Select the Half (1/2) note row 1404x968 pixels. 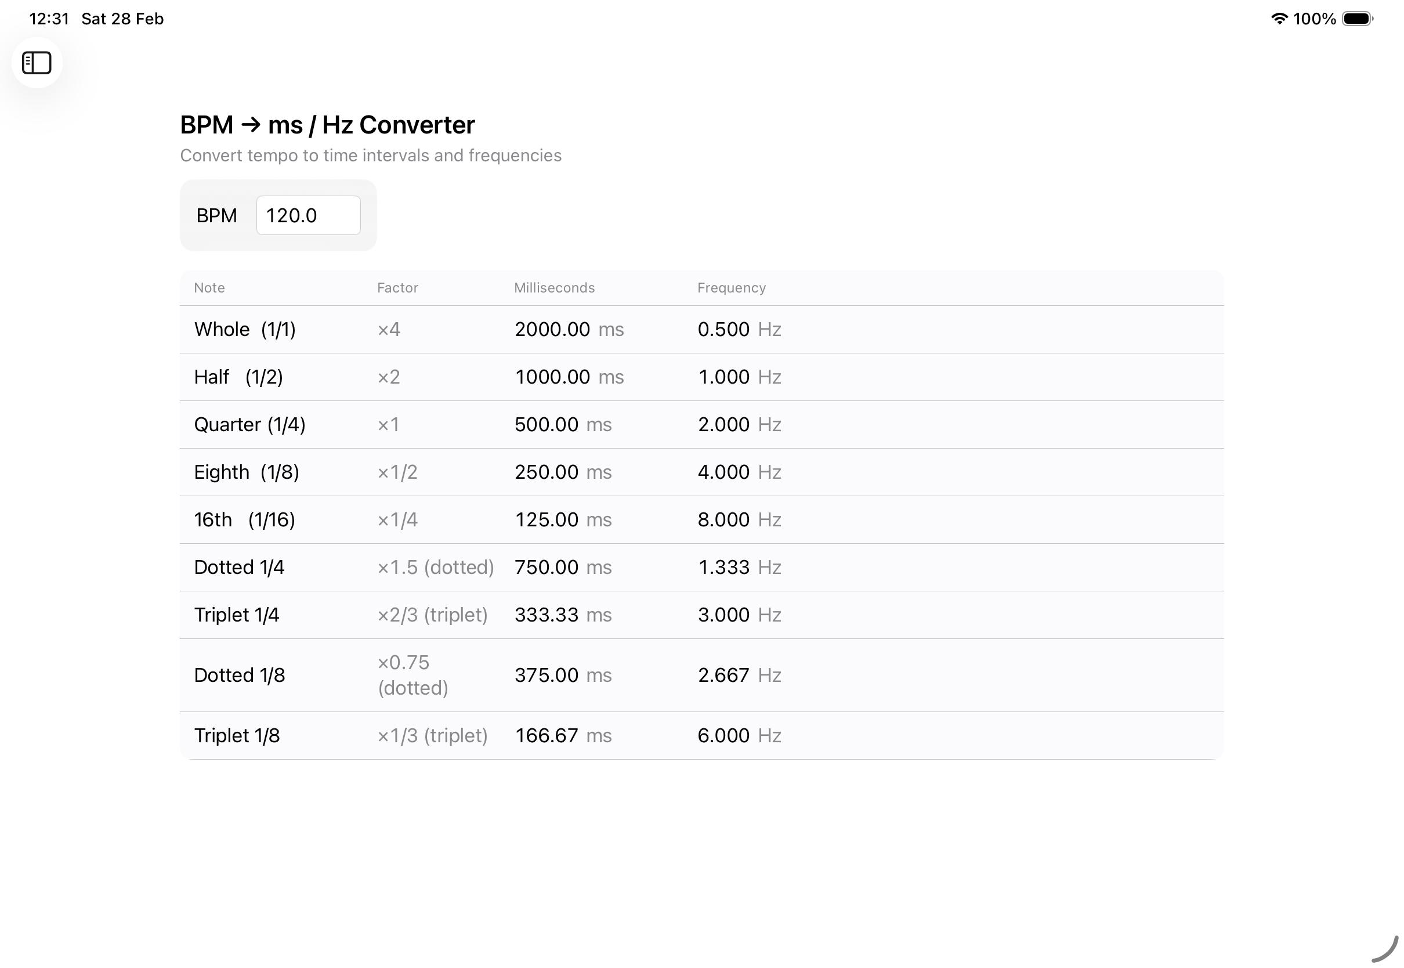tap(238, 377)
